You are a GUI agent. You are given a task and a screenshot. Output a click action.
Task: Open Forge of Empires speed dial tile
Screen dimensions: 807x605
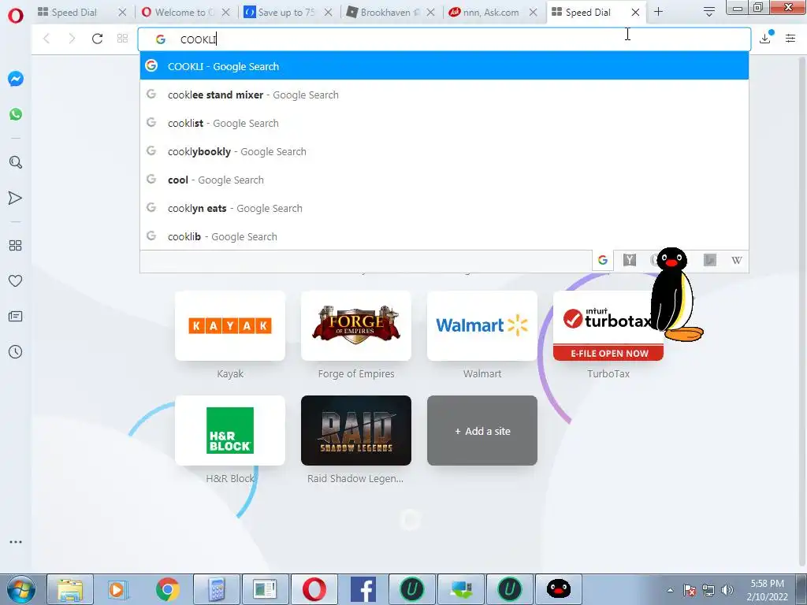356,325
